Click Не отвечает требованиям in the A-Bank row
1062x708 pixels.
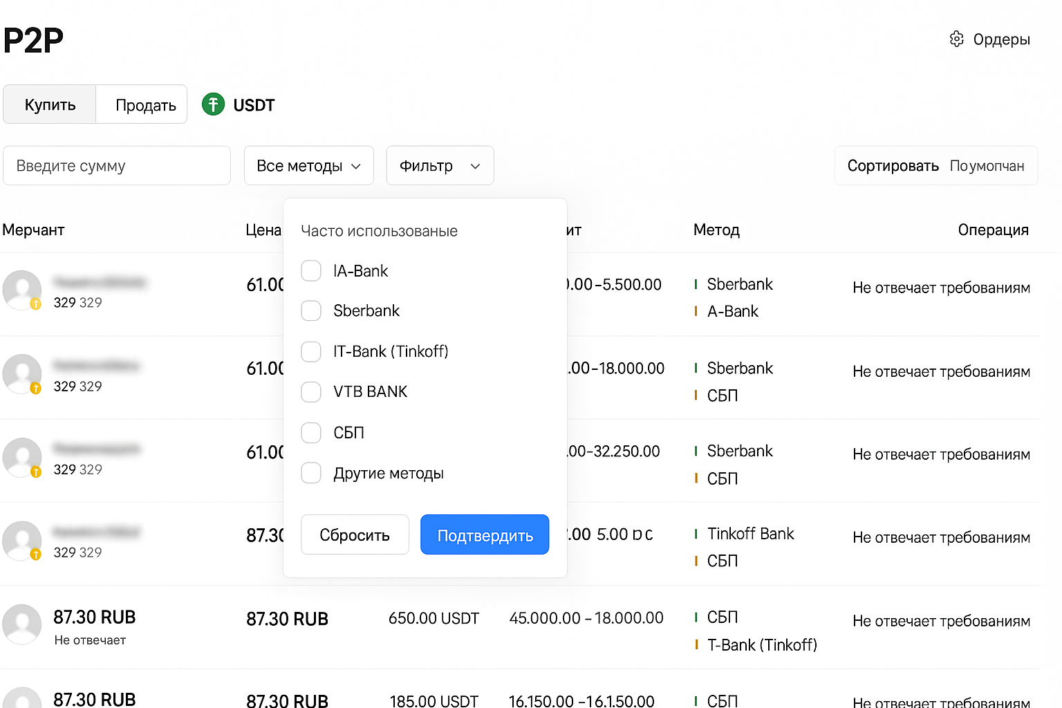pyautogui.click(x=941, y=288)
